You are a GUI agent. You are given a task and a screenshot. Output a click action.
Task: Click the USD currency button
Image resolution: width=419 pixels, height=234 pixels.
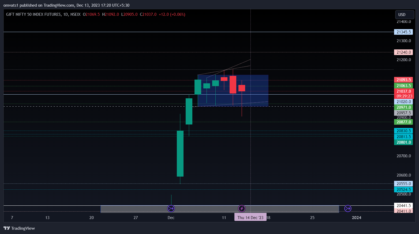click(x=405, y=14)
